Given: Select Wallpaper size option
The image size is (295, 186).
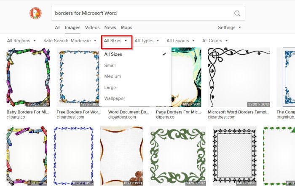Looking at the screenshot, I should point(115,98).
